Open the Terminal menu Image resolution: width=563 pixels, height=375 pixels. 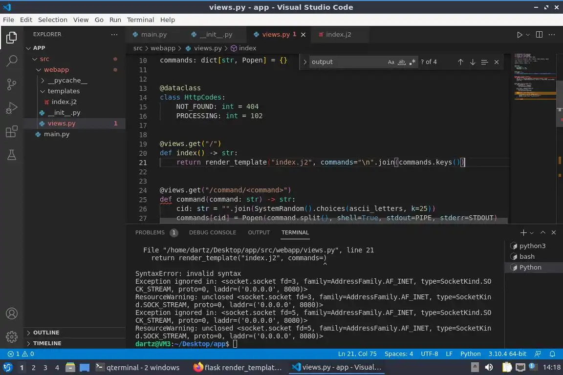(x=140, y=20)
